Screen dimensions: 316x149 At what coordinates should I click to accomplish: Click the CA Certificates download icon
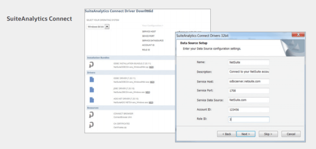coord(91,125)
